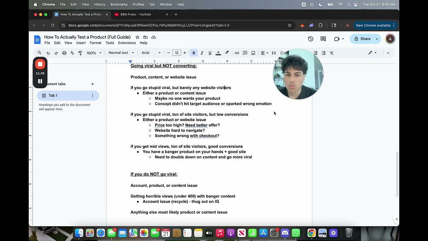Open the Normal text style dropdown
The width and height of the screenshot is (428, 241).
121,53
